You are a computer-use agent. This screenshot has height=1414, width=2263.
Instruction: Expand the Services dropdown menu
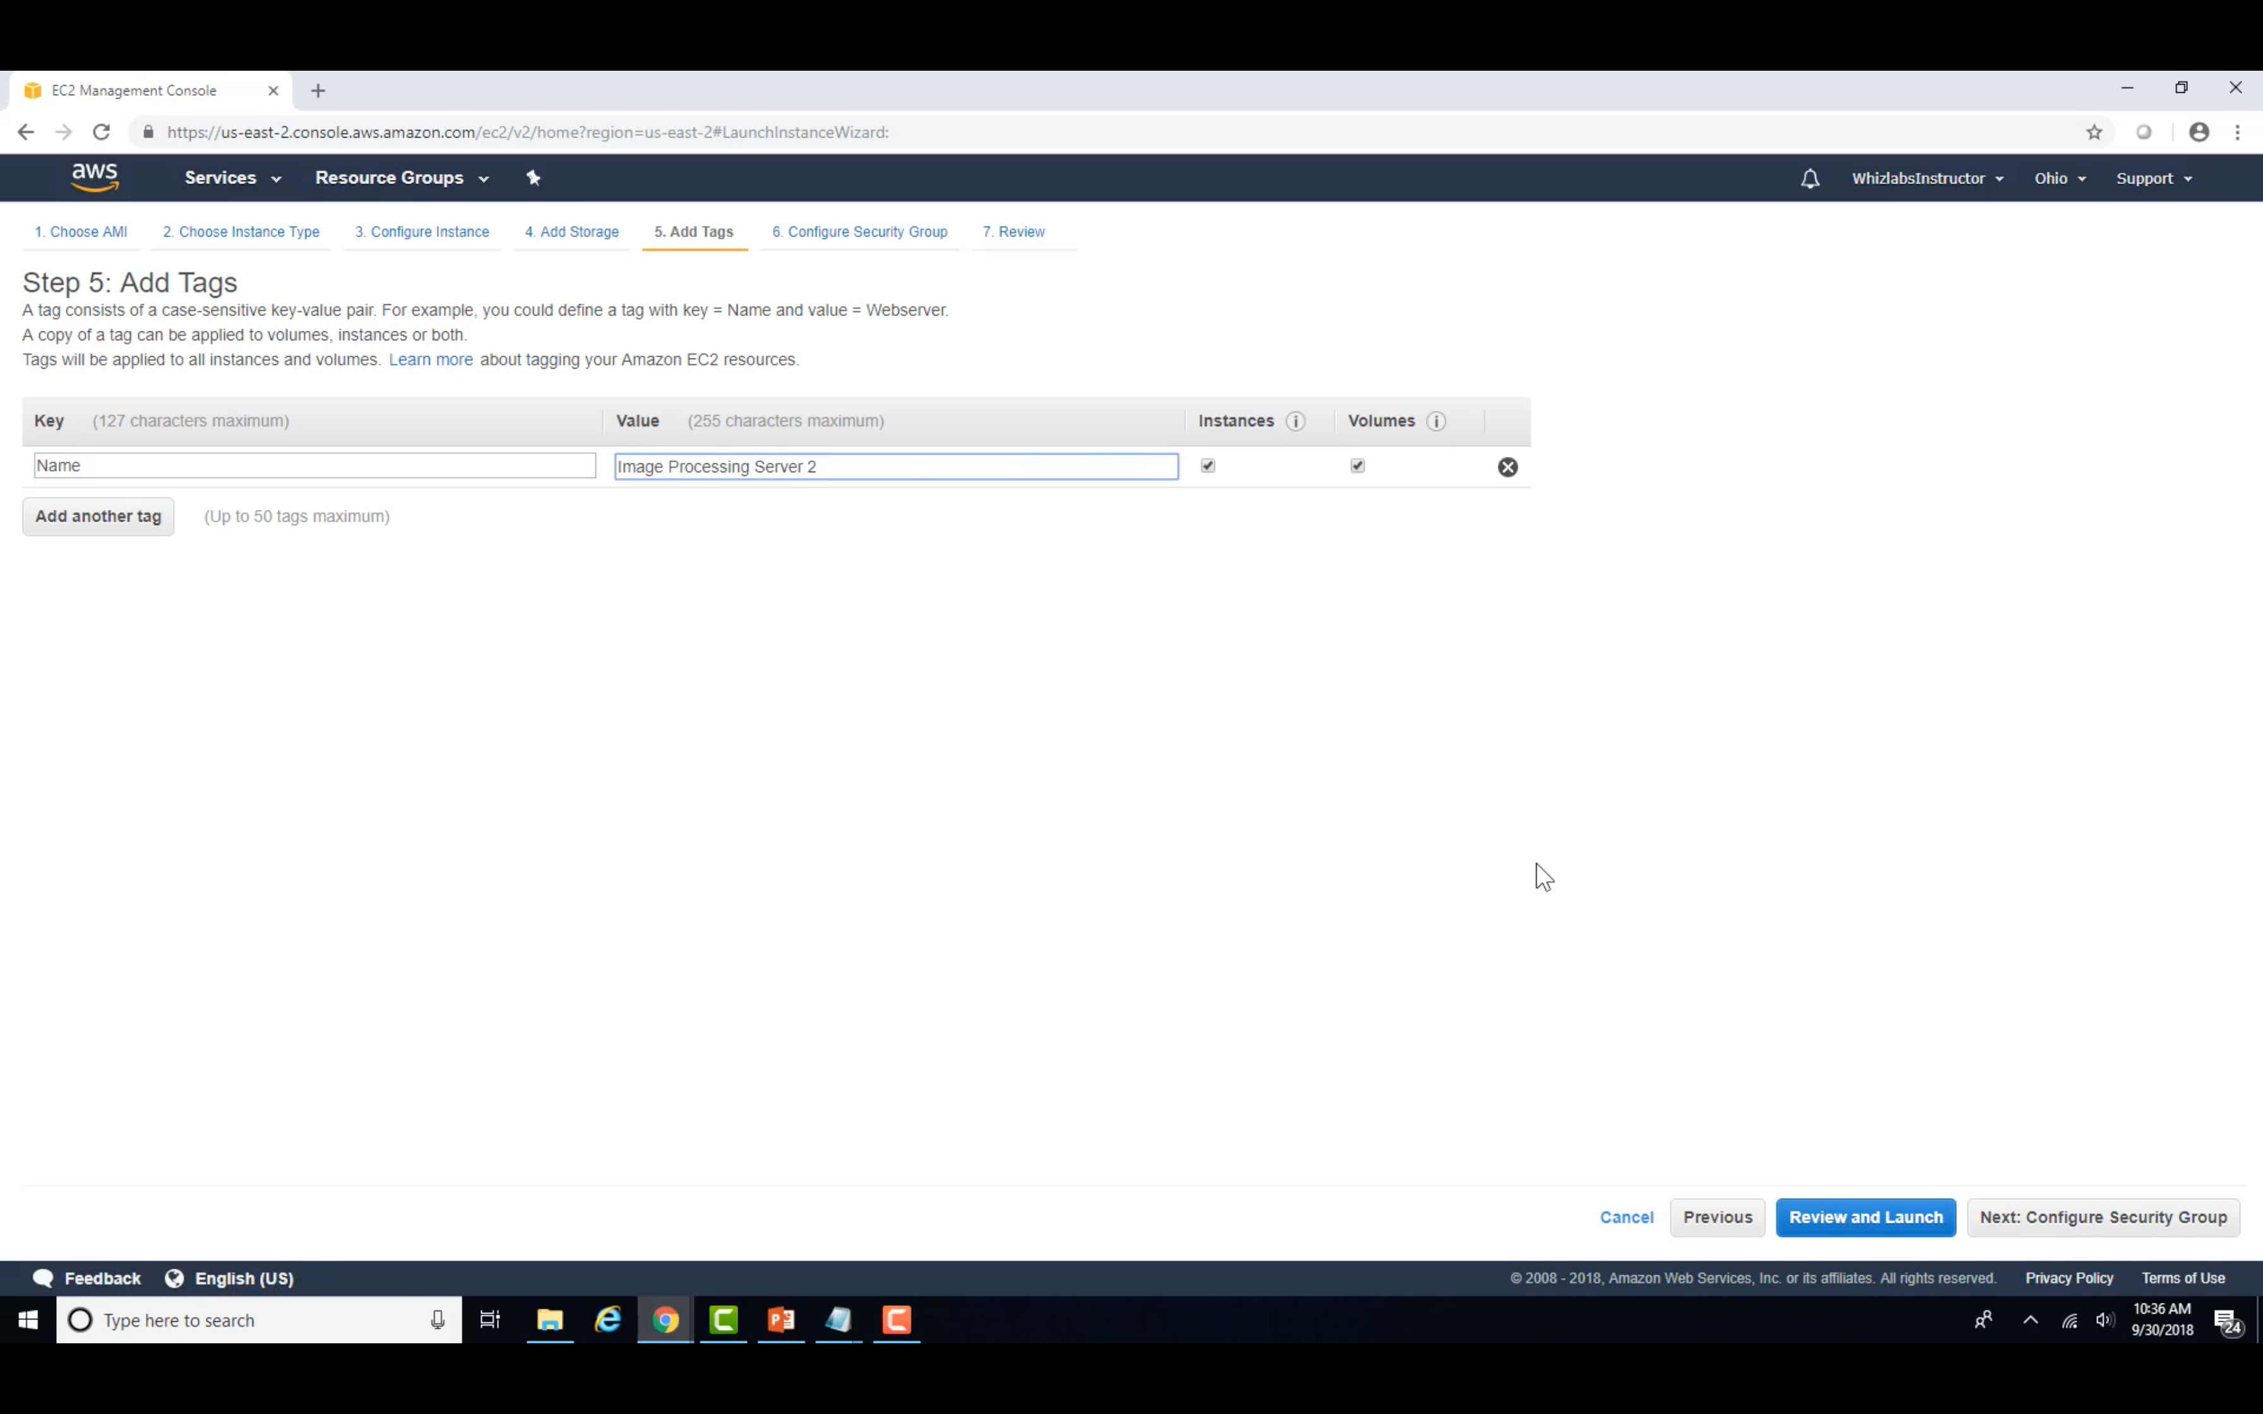pyautogui.click(x=232, y=177)
